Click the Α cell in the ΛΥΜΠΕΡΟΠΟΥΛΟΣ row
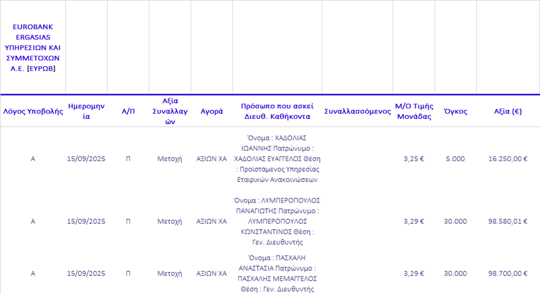Screen dimensions: 540x294 33,222
